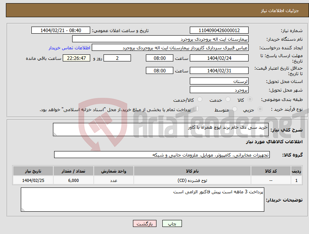Click the توضیحات خریدار textarea

coord(142,200)
